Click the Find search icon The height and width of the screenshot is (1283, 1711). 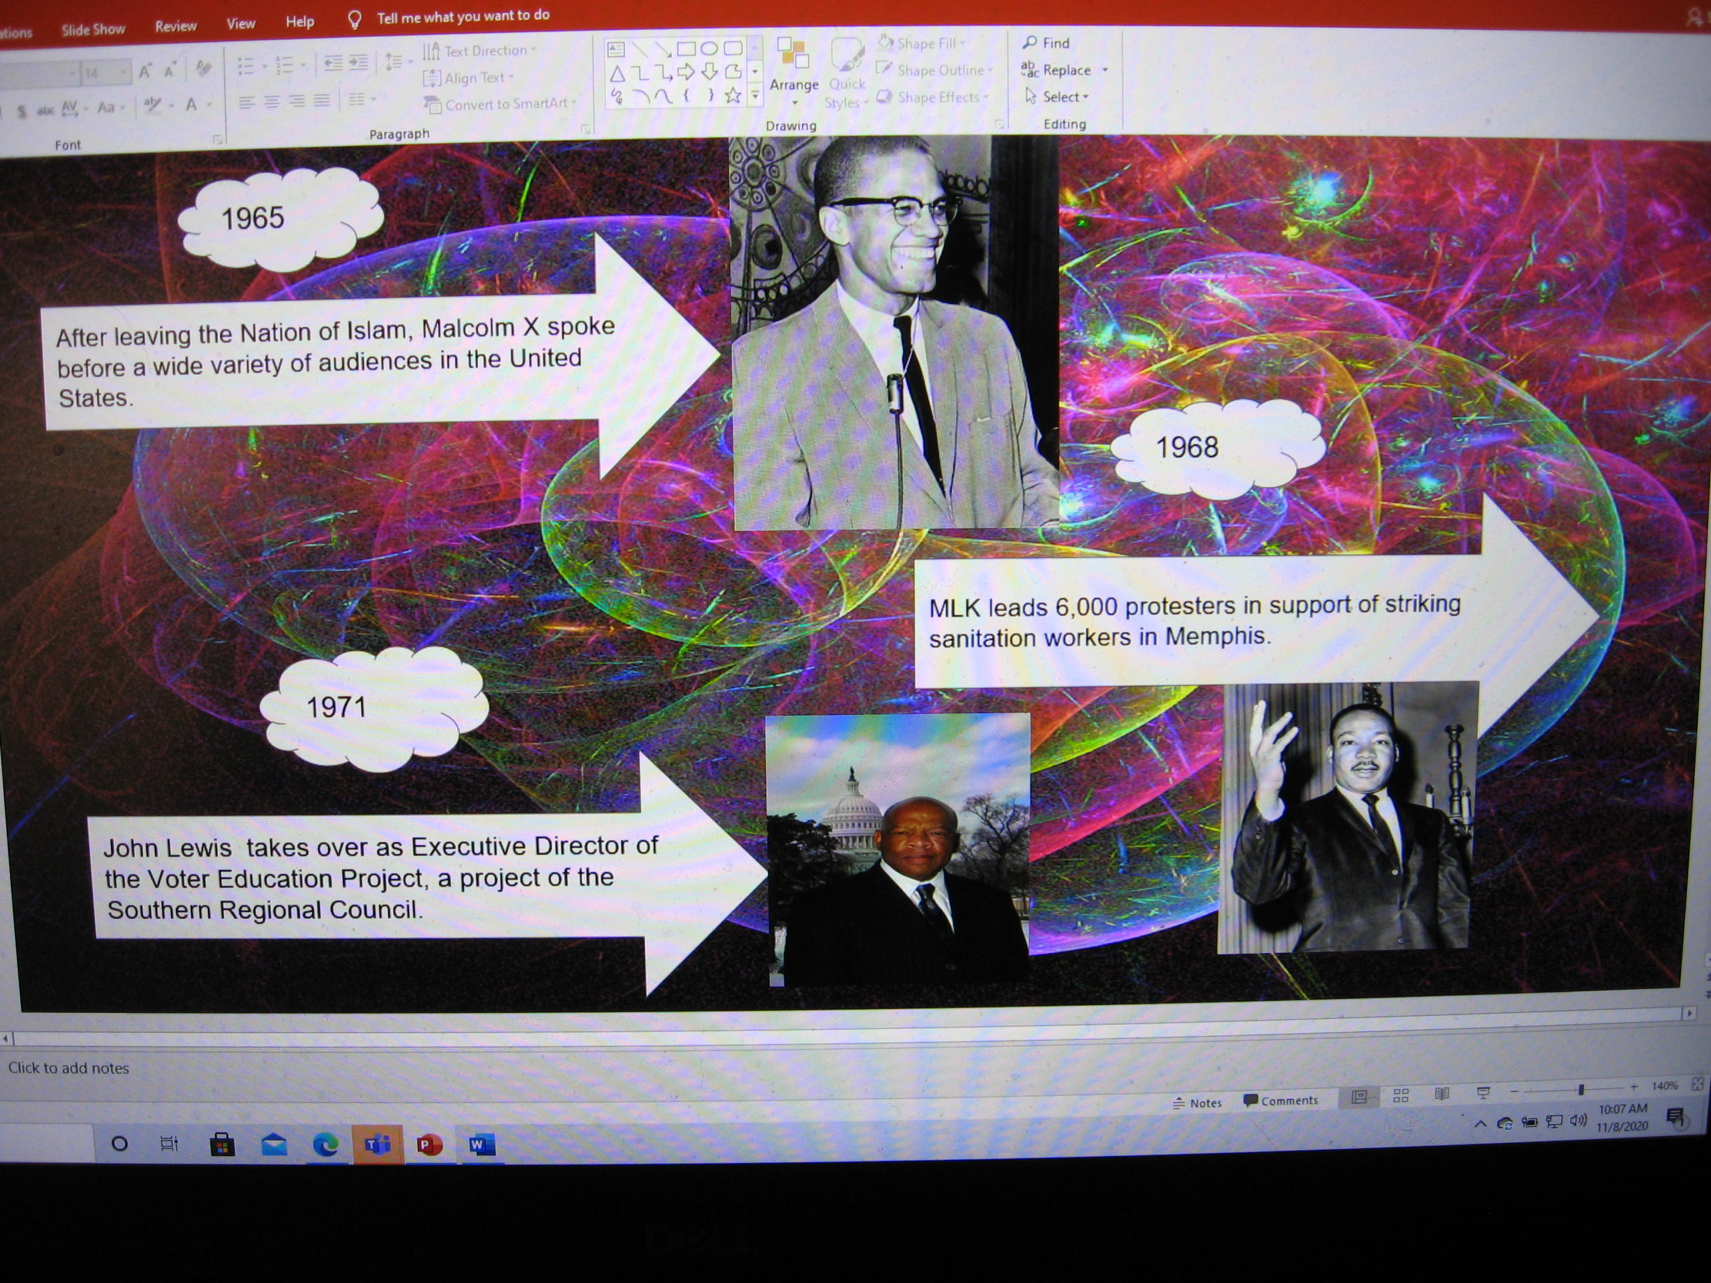[x=1029, y=43]
